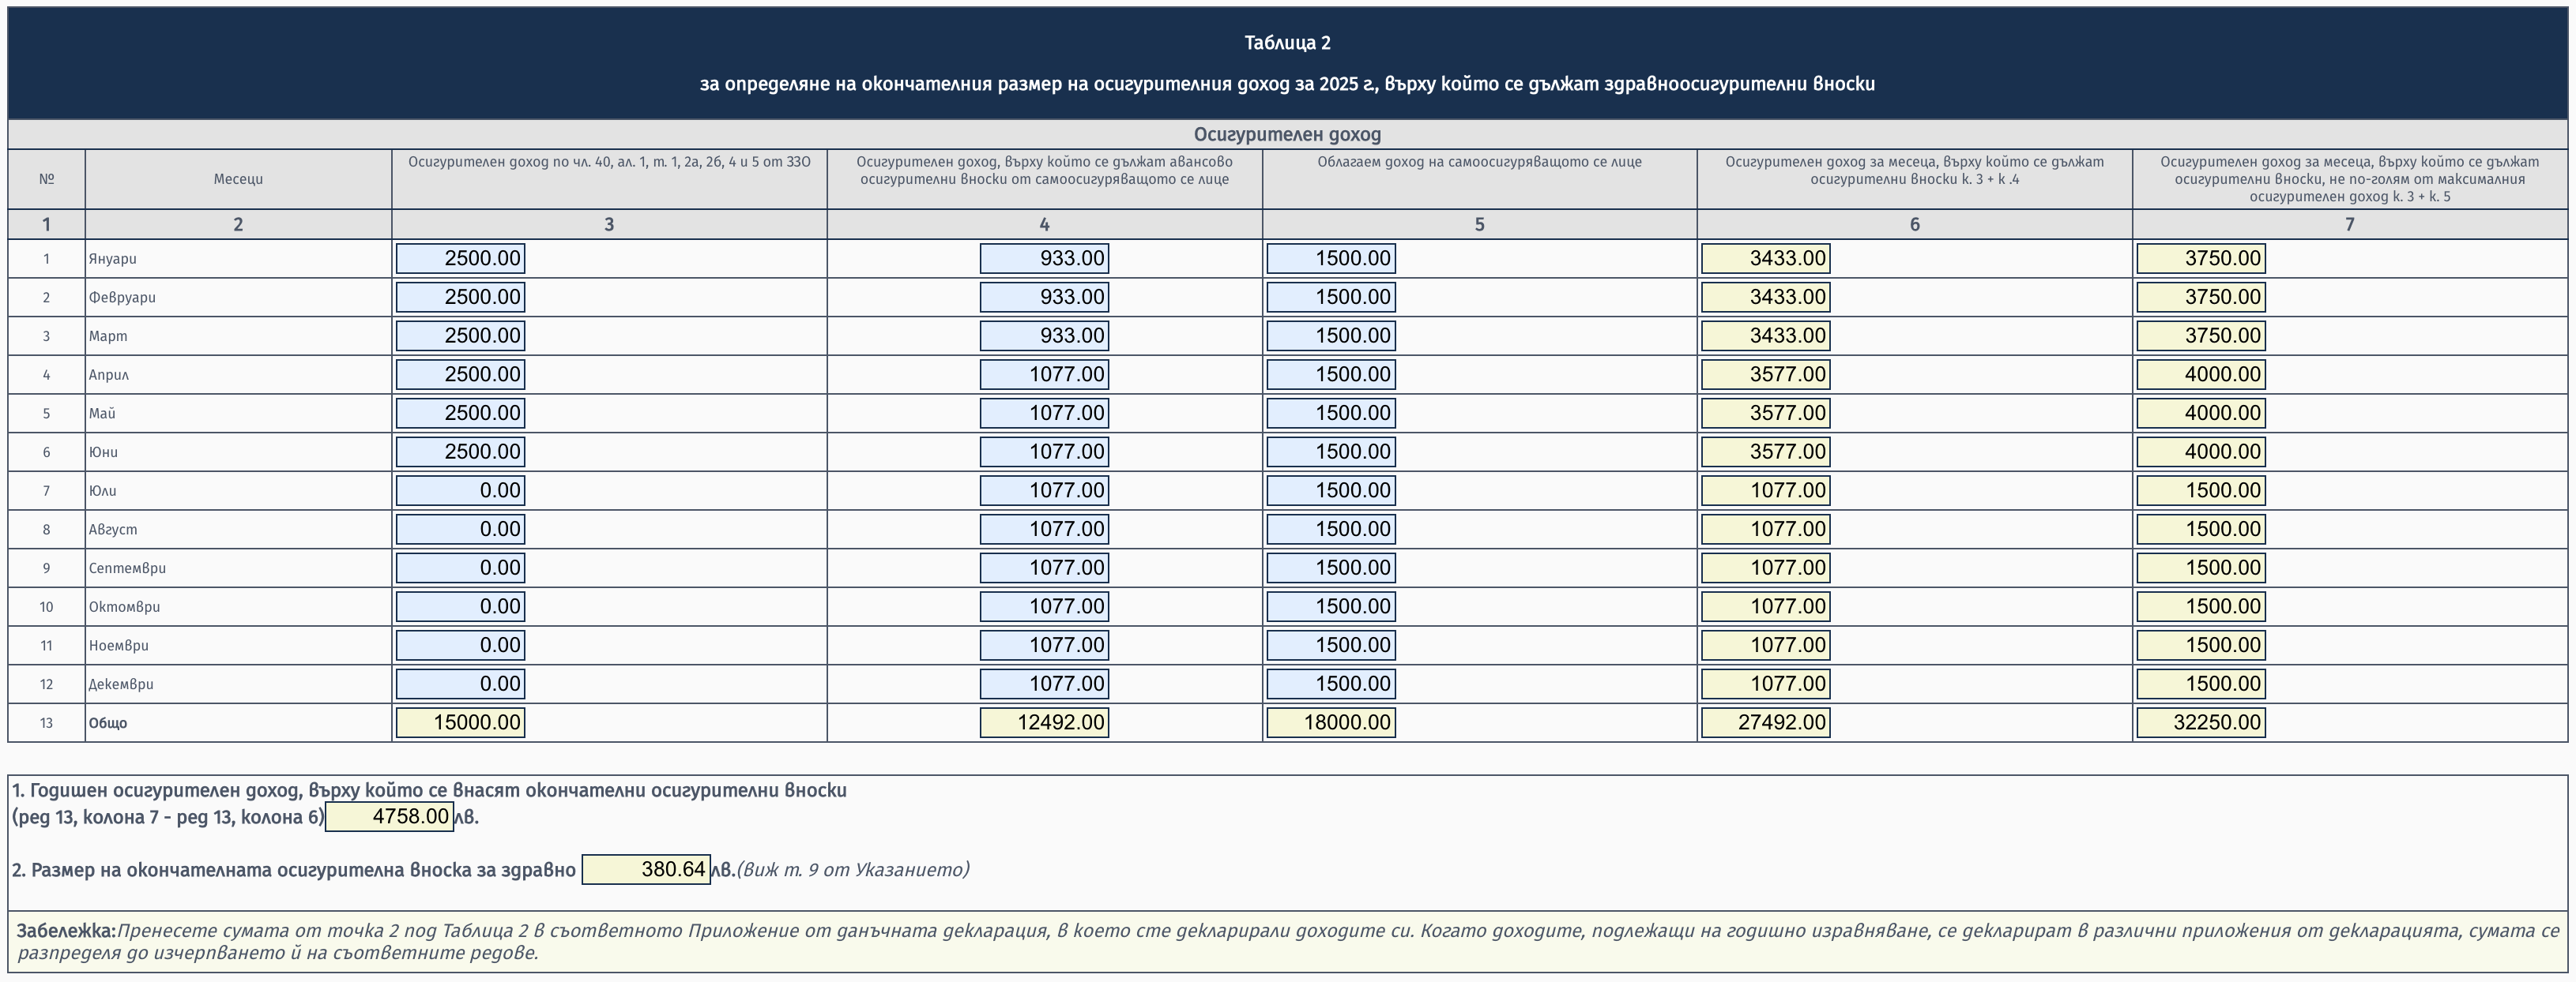The width and height of the screenshot is (2576, 982).
Task: Select December column 5 field 1500.00
Action: pos(1330,684)
